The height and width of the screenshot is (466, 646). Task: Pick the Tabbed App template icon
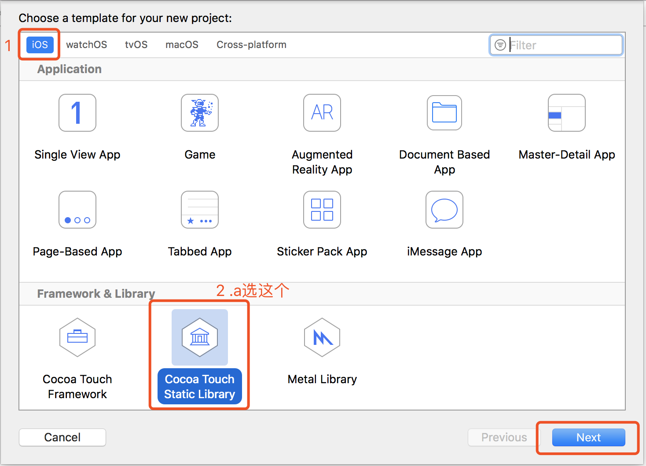(200, 210)
